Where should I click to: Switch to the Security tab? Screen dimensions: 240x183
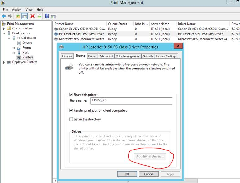[148, 56]
